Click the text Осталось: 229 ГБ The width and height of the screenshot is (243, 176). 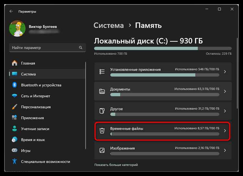(x=219, y=54)
